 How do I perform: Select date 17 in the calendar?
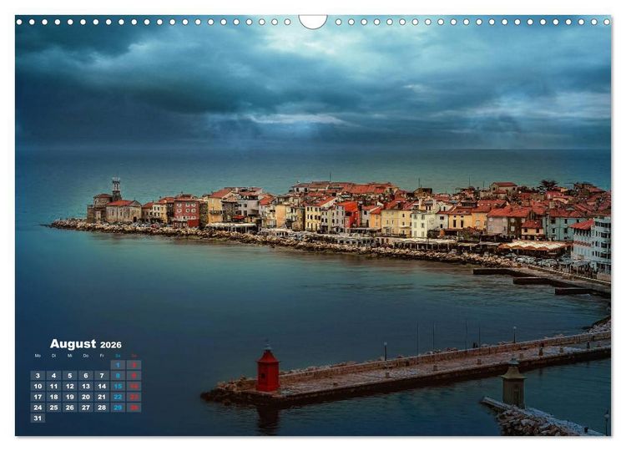(x=38, y=397)
